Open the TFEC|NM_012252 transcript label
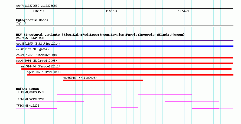The height and width of the screenshot is (124, 241). pos(28,106)
